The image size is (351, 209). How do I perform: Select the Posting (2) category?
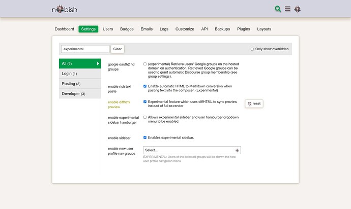80,84
